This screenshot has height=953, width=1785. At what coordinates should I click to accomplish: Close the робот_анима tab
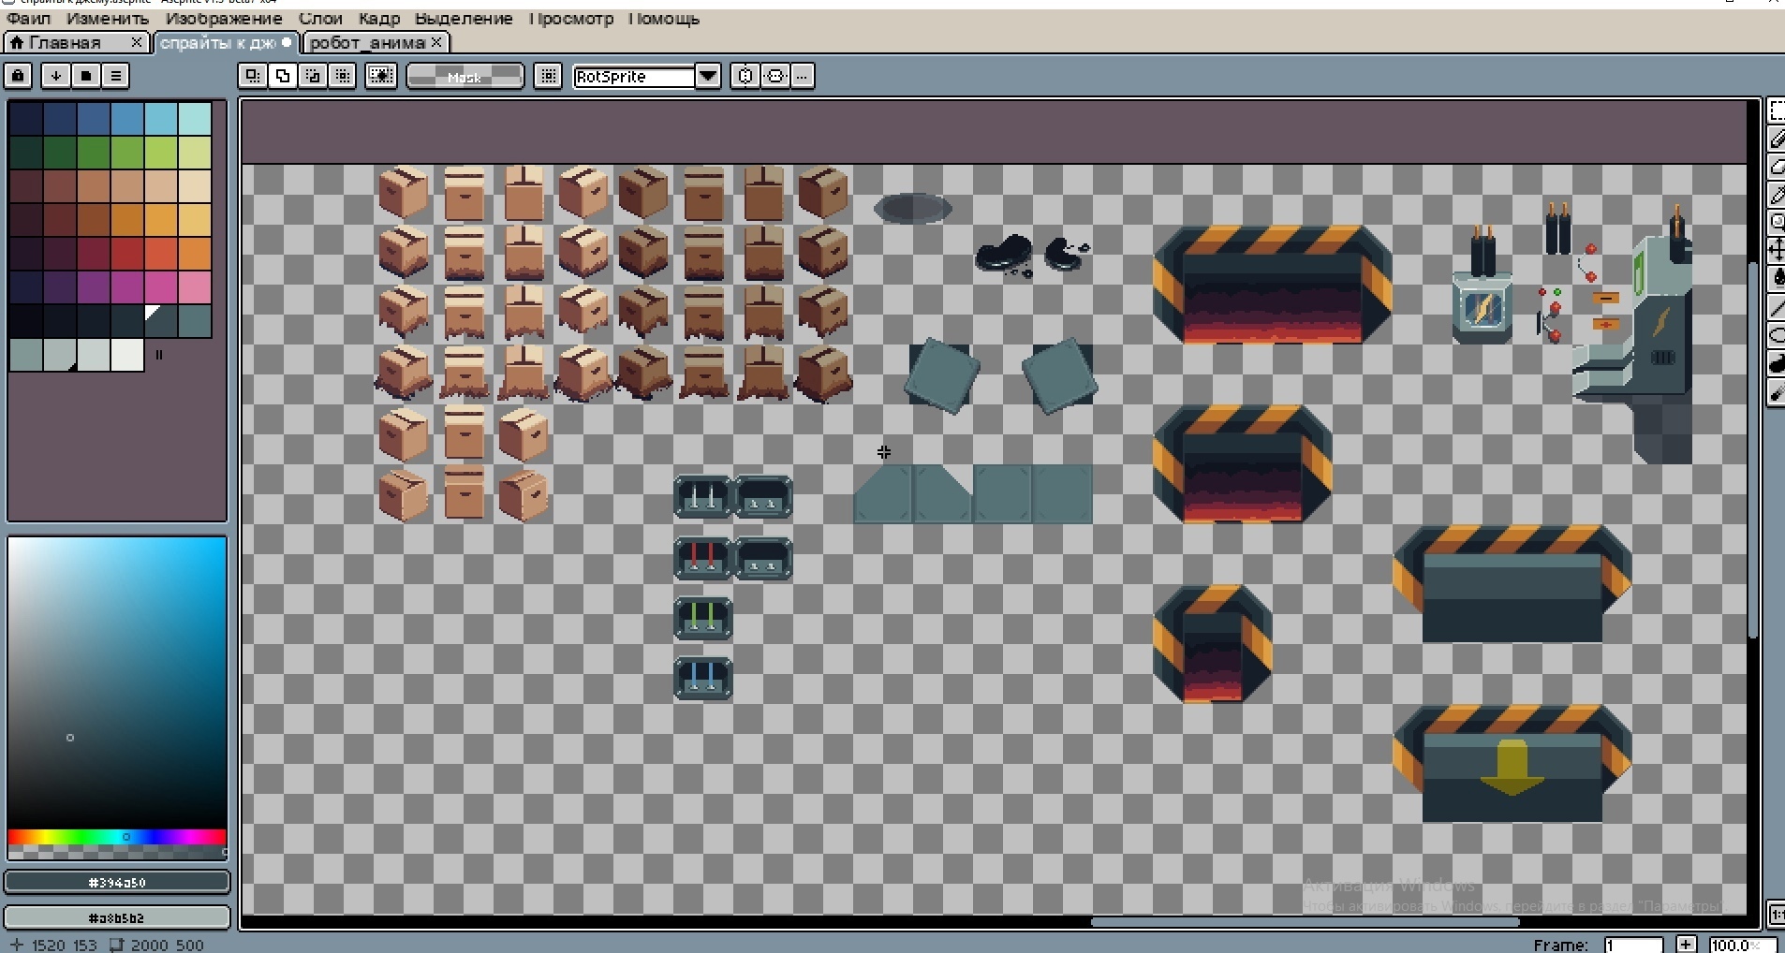[x=436, y=42]
